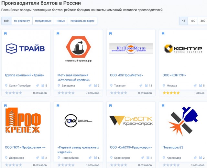Click the Трайв logo image
207x168 pixels.
pos(25,49)
